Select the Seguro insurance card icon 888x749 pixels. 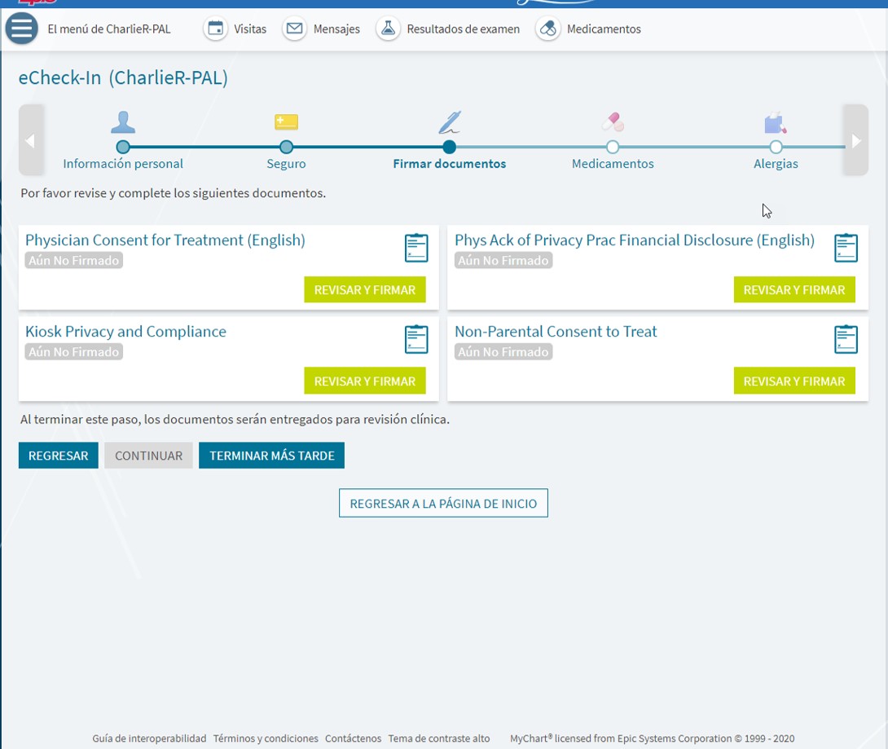[x=286, y=123]
